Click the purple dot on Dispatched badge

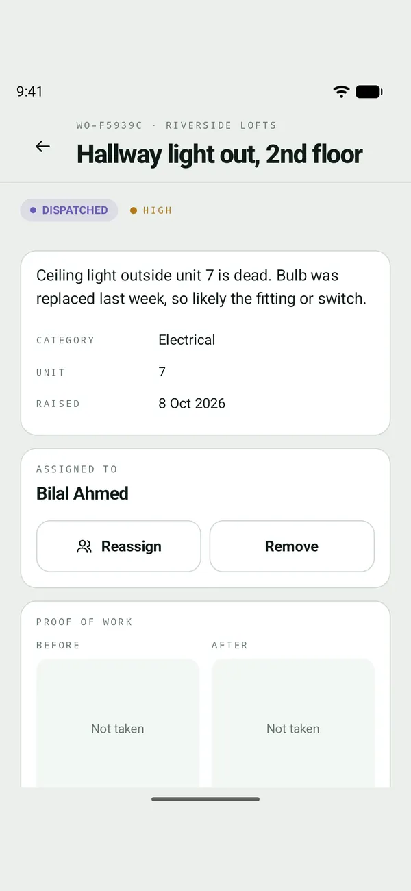pyautogui.click(x=33, y=210)
